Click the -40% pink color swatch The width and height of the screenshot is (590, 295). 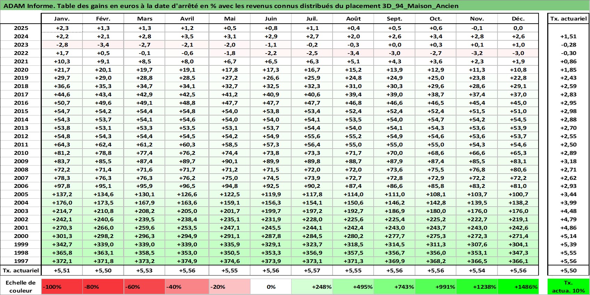187,287
